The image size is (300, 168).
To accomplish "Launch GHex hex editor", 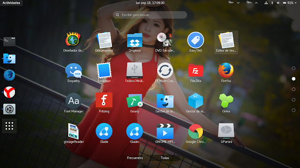I will 226,101.
